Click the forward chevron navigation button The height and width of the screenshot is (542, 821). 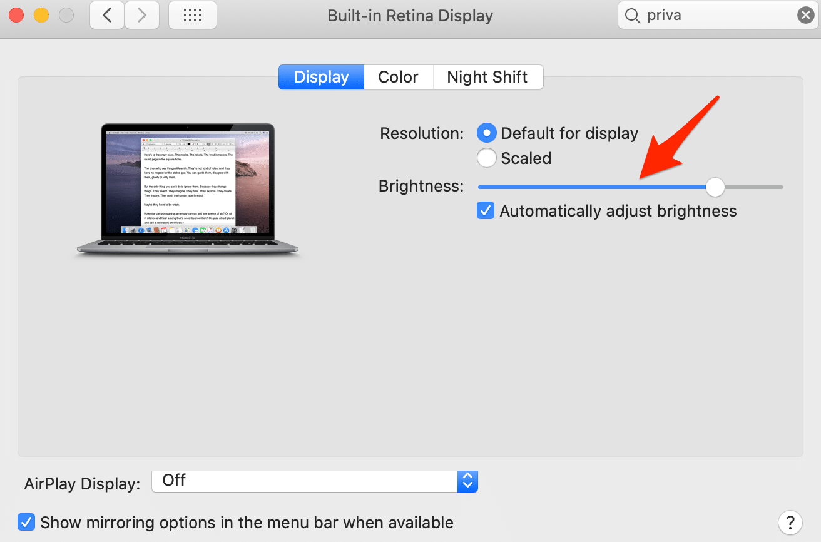(x=141, y=16)
